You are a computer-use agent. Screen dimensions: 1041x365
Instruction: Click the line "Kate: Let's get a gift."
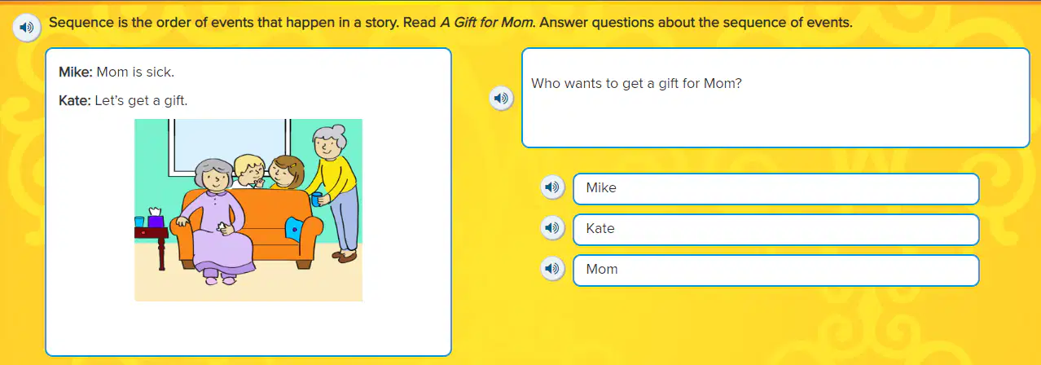coord(123,101)
